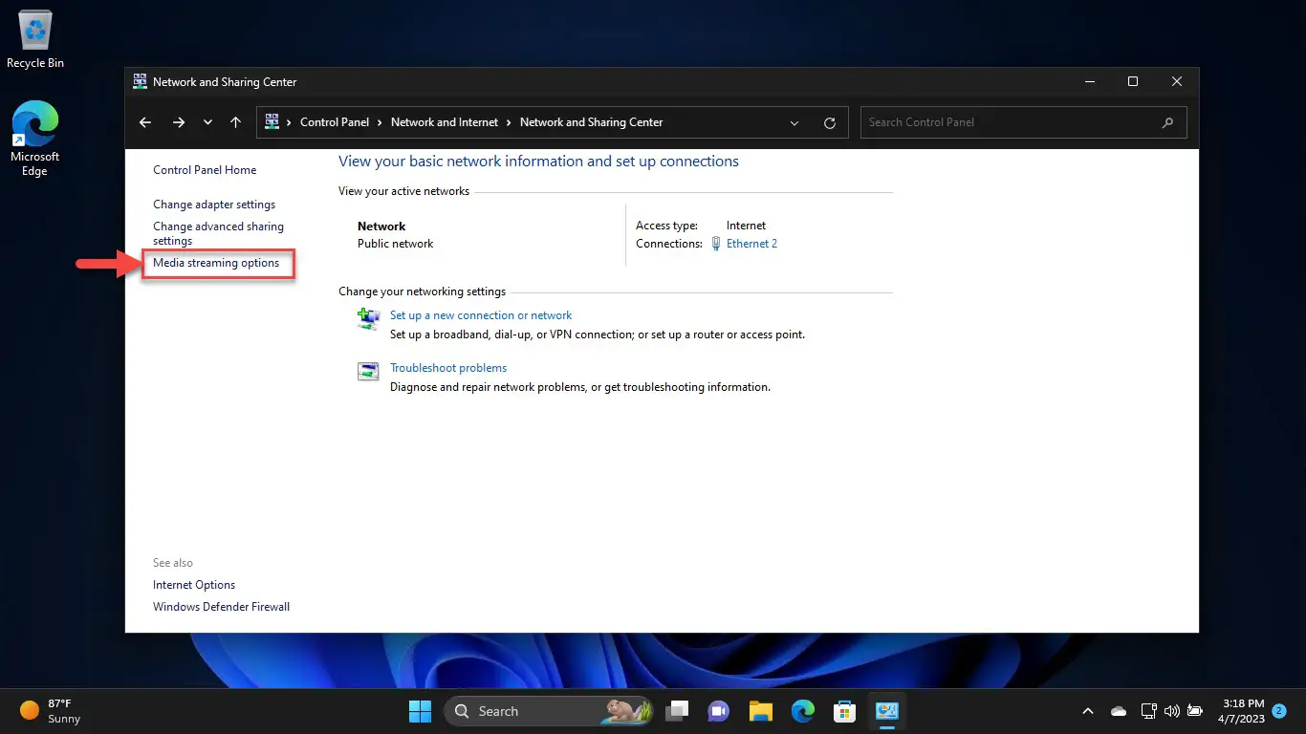Minimize the Network and Sharing Center window
Viewport: 1306px width, 734px height.
[x=1088, y=82]
